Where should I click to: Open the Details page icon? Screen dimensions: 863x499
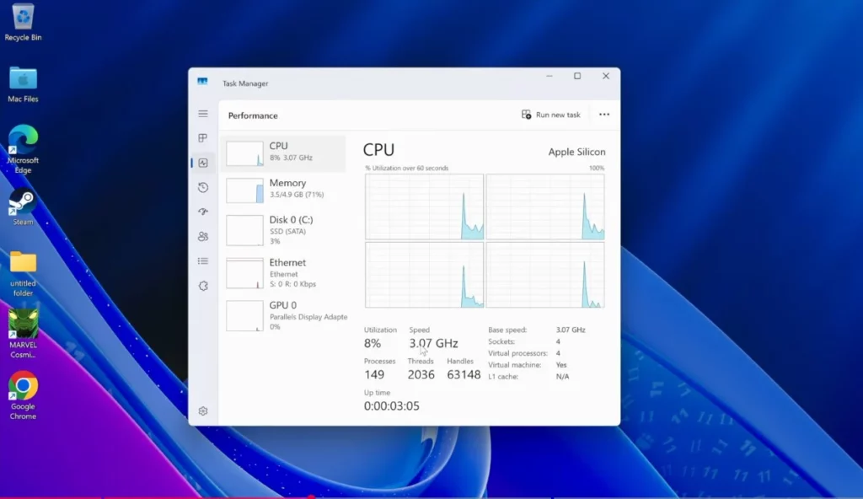203,261
